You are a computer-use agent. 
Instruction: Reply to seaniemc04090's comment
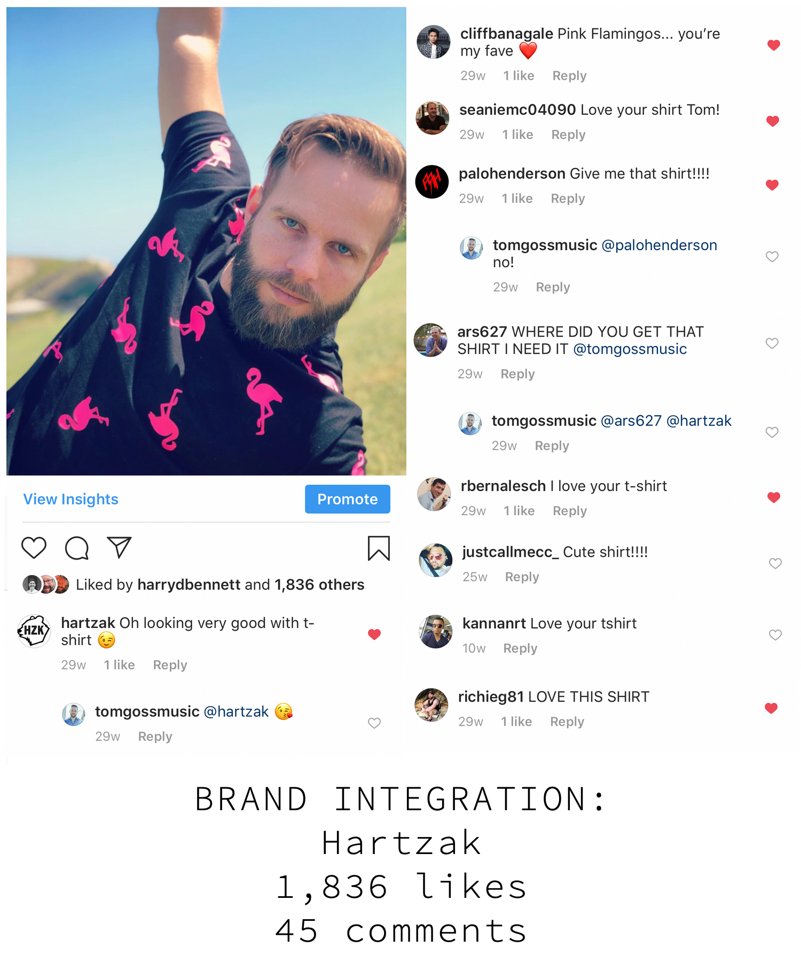(x=568, y=135)
